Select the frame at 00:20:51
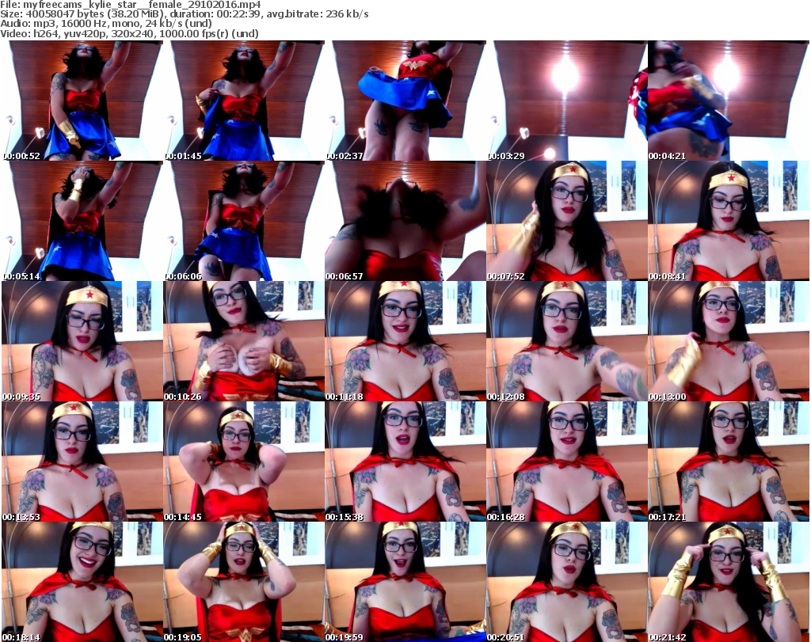 (x=567, y=582)
